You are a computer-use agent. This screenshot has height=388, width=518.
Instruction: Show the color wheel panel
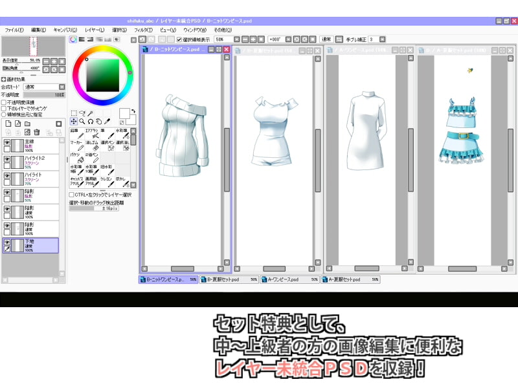point(73,39)
